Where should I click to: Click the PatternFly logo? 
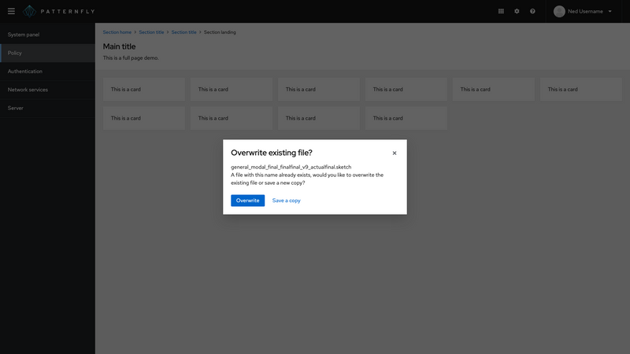click(59, 11)
